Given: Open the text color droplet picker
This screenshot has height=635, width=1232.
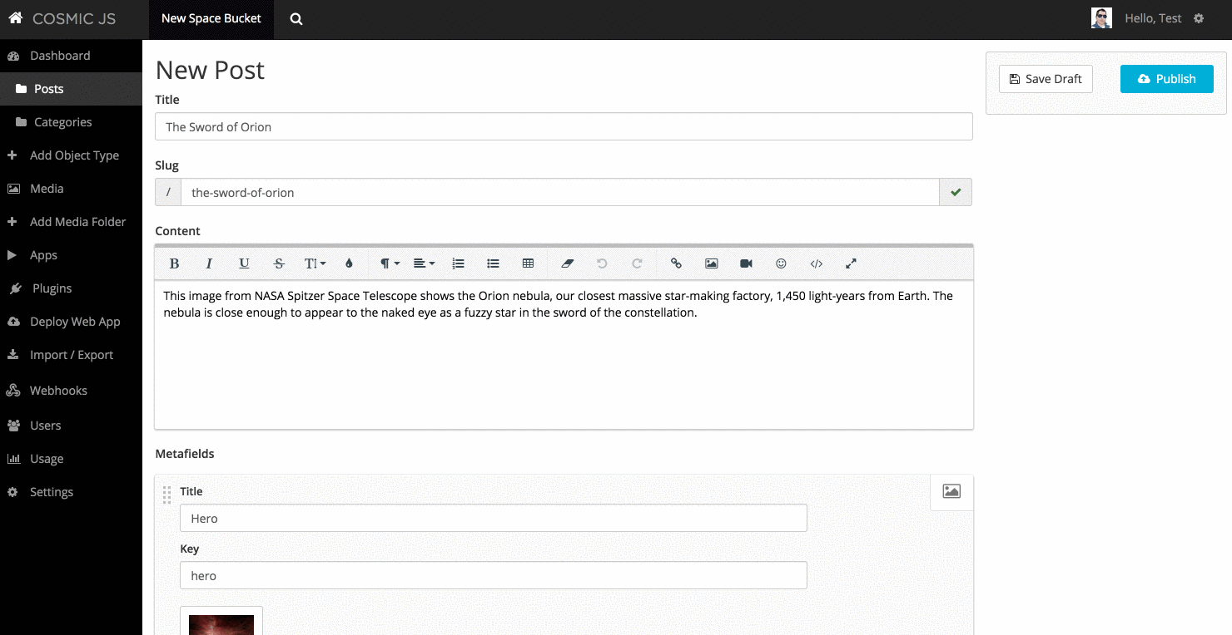Looking at the screenshot, I should (349, 263).
